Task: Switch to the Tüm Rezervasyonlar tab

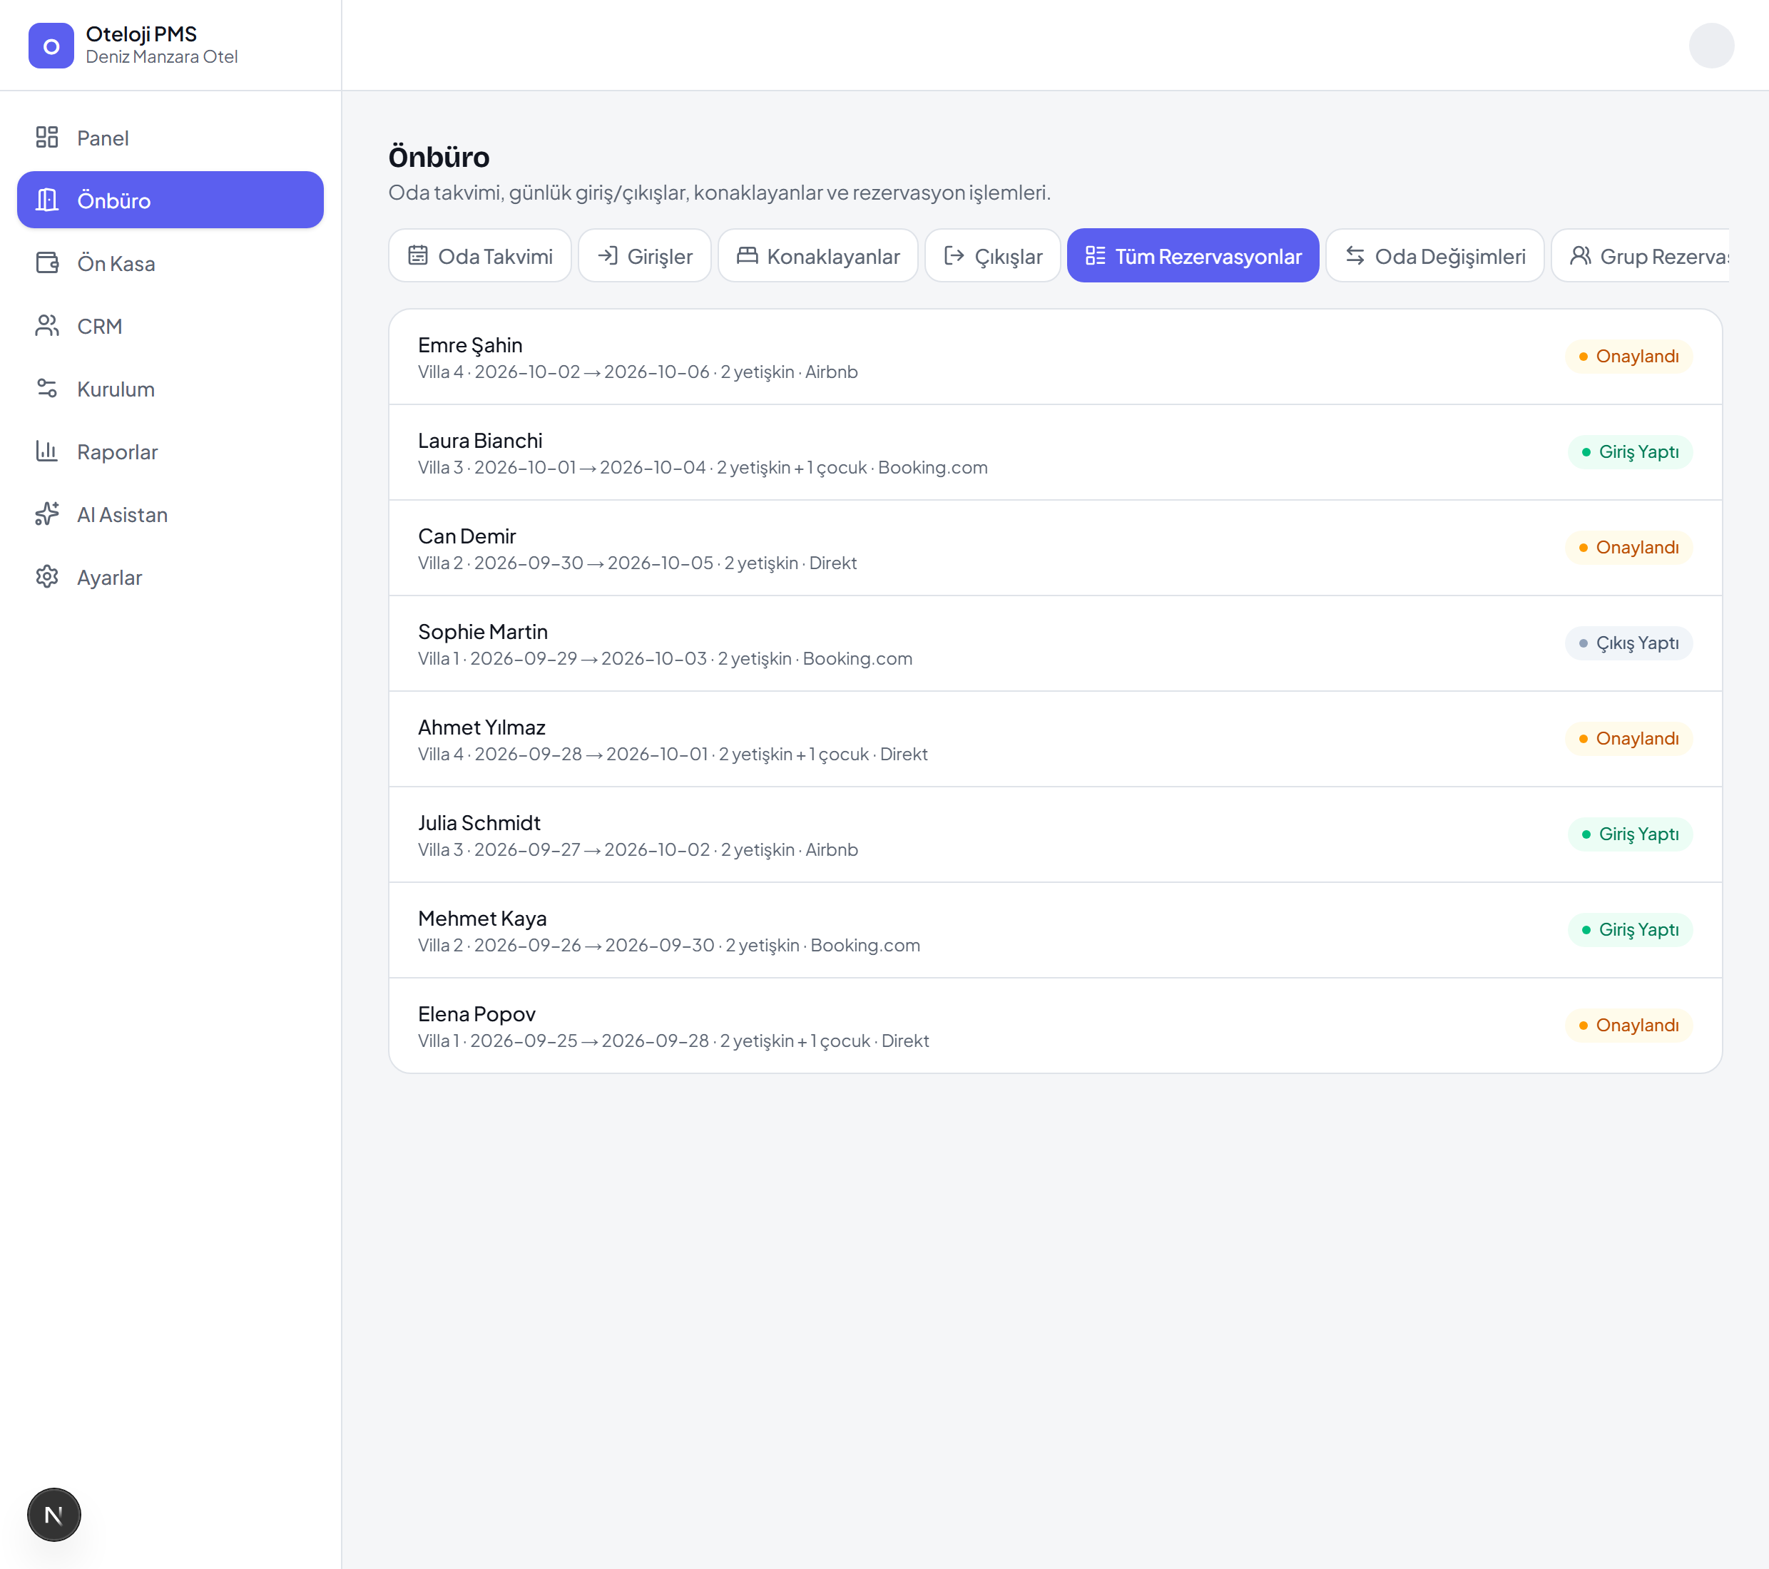Action: click(1193, 255)
